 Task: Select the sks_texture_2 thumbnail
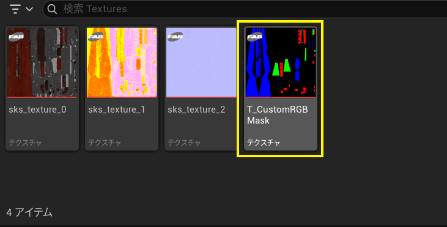click(x=201, y=62)
